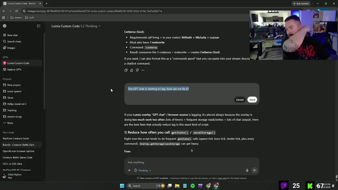The width and height of the screenshot is (338, 190).
Task: Click the Ask anything input field
Action: tap(192, 162)
